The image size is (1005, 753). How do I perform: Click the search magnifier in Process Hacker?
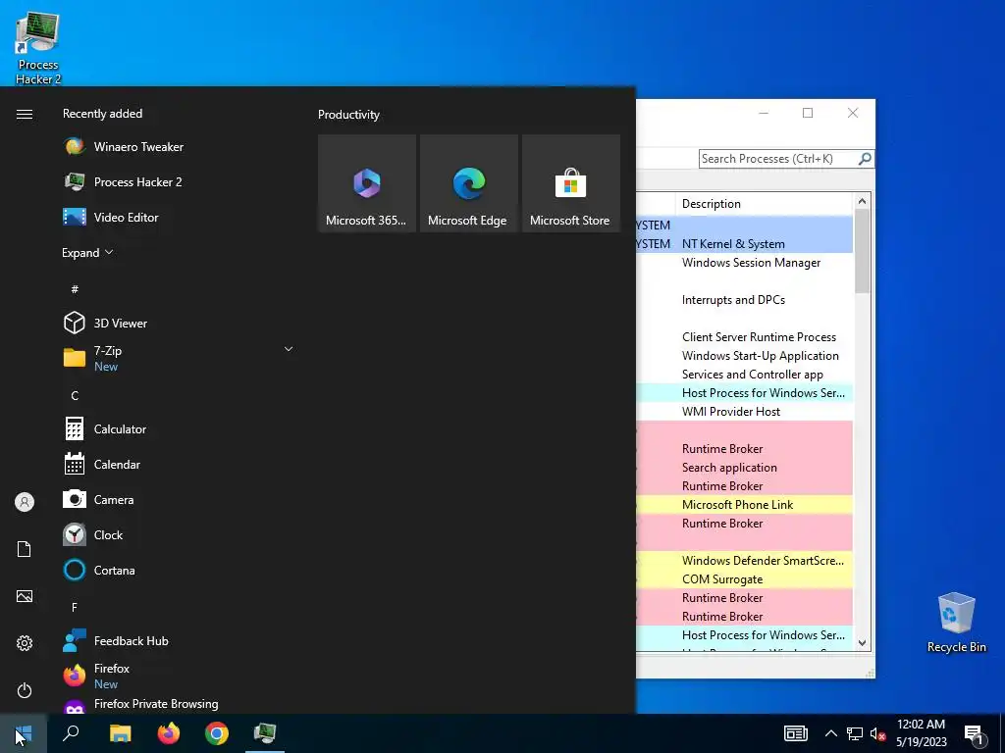(x=865, y=158)
